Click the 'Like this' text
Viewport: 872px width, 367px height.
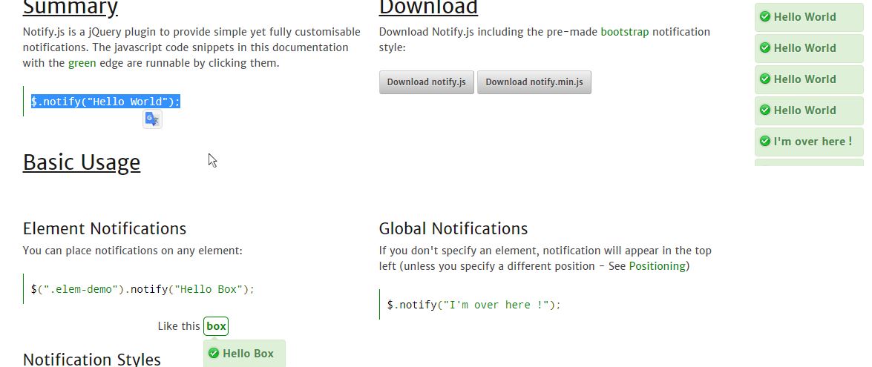tap(179, 326)
